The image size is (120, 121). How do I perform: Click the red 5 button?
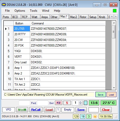pyautogui.click(x=67, y=103)
